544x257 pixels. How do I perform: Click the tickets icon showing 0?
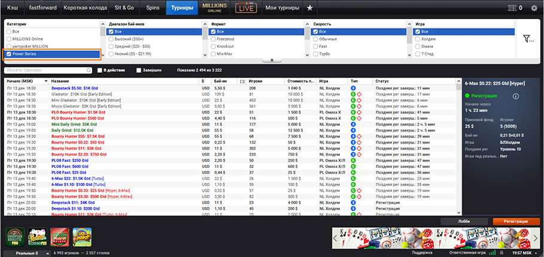(512, 8)
